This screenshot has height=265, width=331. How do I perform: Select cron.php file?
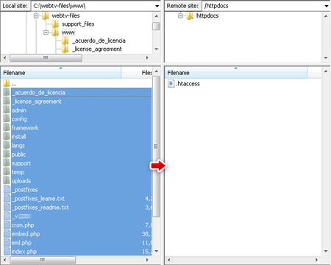tap(76, 225)
